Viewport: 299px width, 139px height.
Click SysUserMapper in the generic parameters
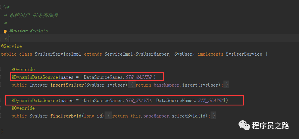click(152, 54)
